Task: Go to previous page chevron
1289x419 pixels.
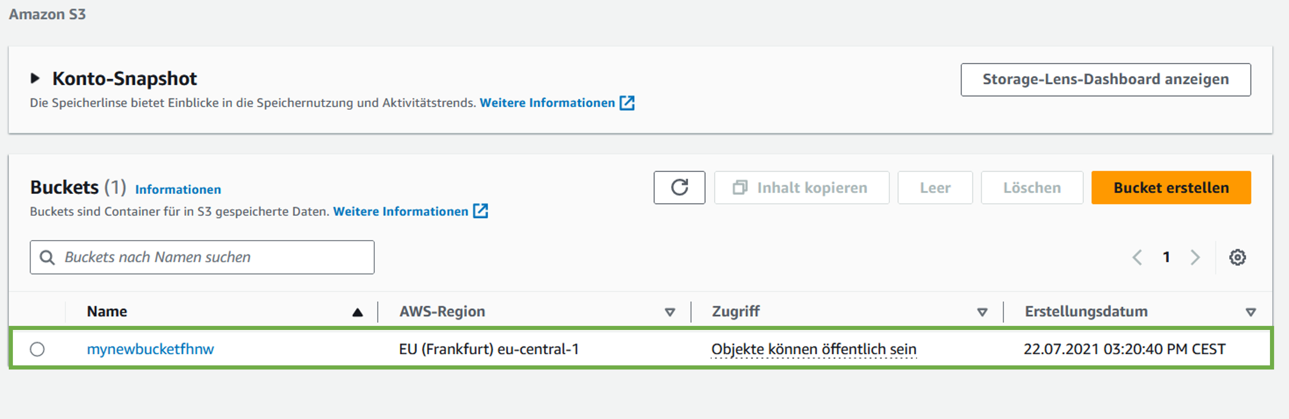Action: 1137,257
